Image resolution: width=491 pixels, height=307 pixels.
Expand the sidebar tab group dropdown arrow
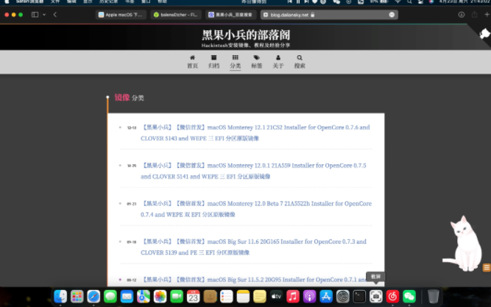click(x=44, y=15)
